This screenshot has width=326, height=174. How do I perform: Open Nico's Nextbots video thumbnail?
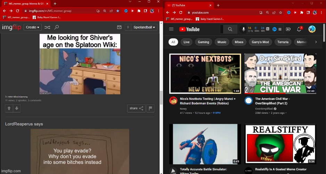[x=205, y=73]
